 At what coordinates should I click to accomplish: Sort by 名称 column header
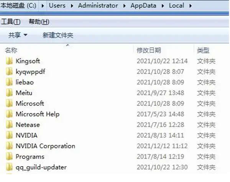click(11, 50)
